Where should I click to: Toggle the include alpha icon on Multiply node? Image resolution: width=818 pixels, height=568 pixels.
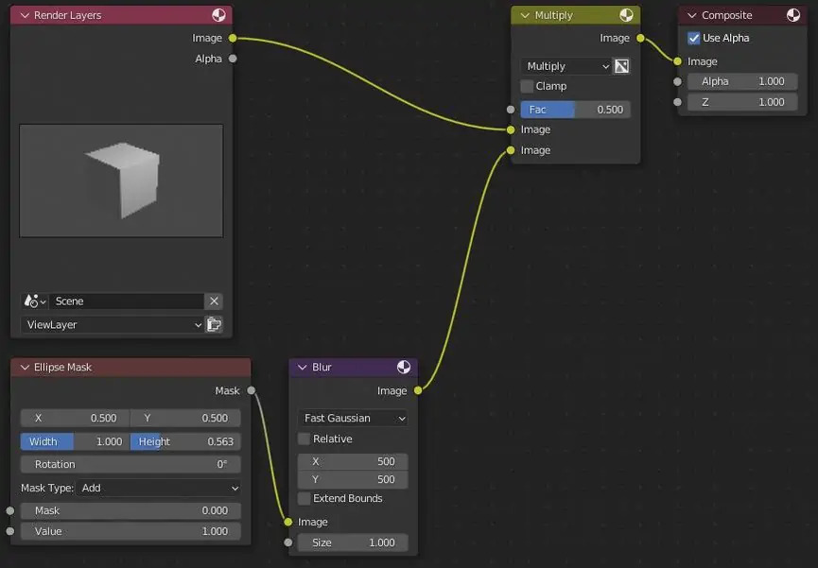pyautogui.click(x=621, y=66)
